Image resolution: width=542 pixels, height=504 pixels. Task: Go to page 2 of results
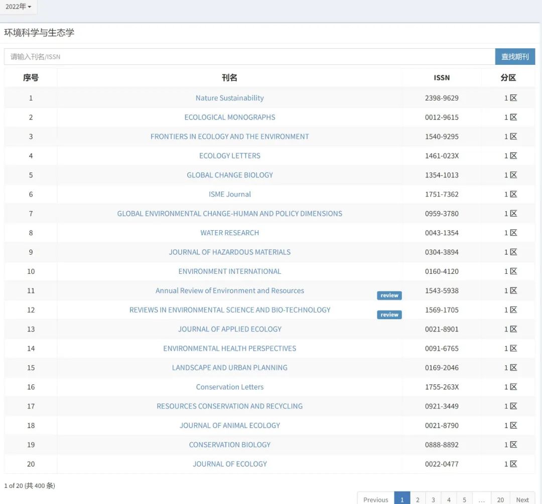[x=418, y=499]
